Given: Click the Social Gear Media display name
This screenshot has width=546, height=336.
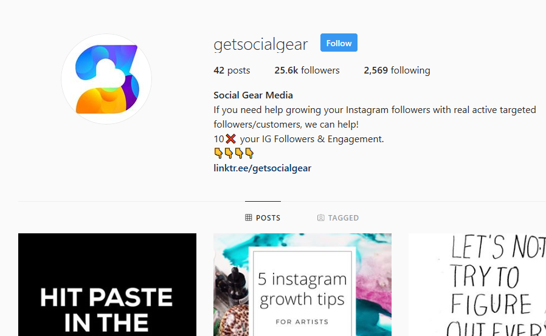Looking at the screenshot, I should point(253,95).
